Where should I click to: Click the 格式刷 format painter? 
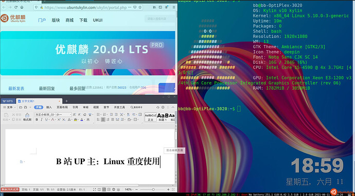click(x=27, y=117)
